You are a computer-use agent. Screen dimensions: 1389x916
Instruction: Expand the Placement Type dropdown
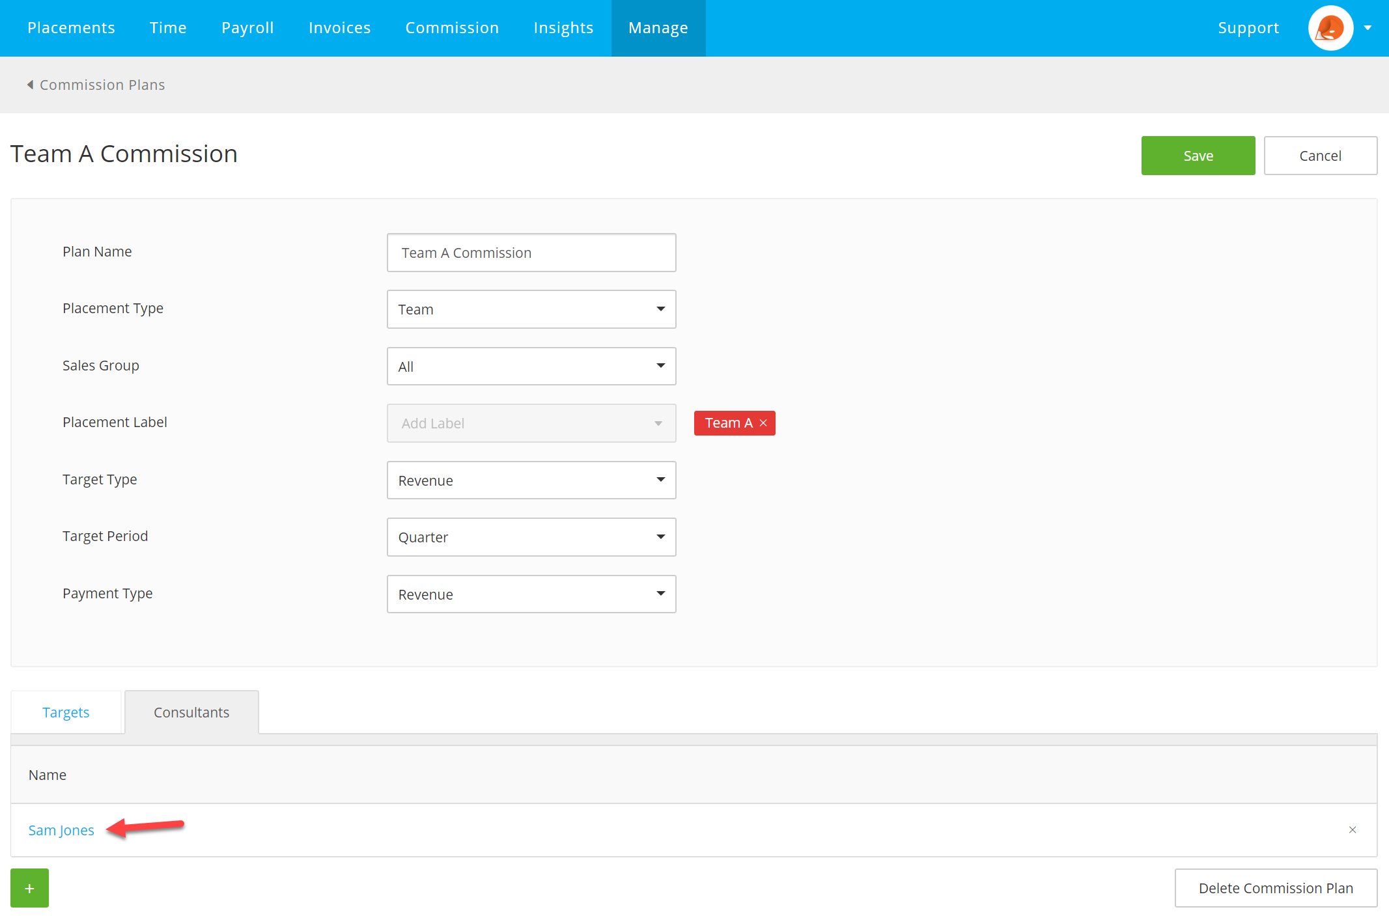pyautogui.click(x=531, y=309)
